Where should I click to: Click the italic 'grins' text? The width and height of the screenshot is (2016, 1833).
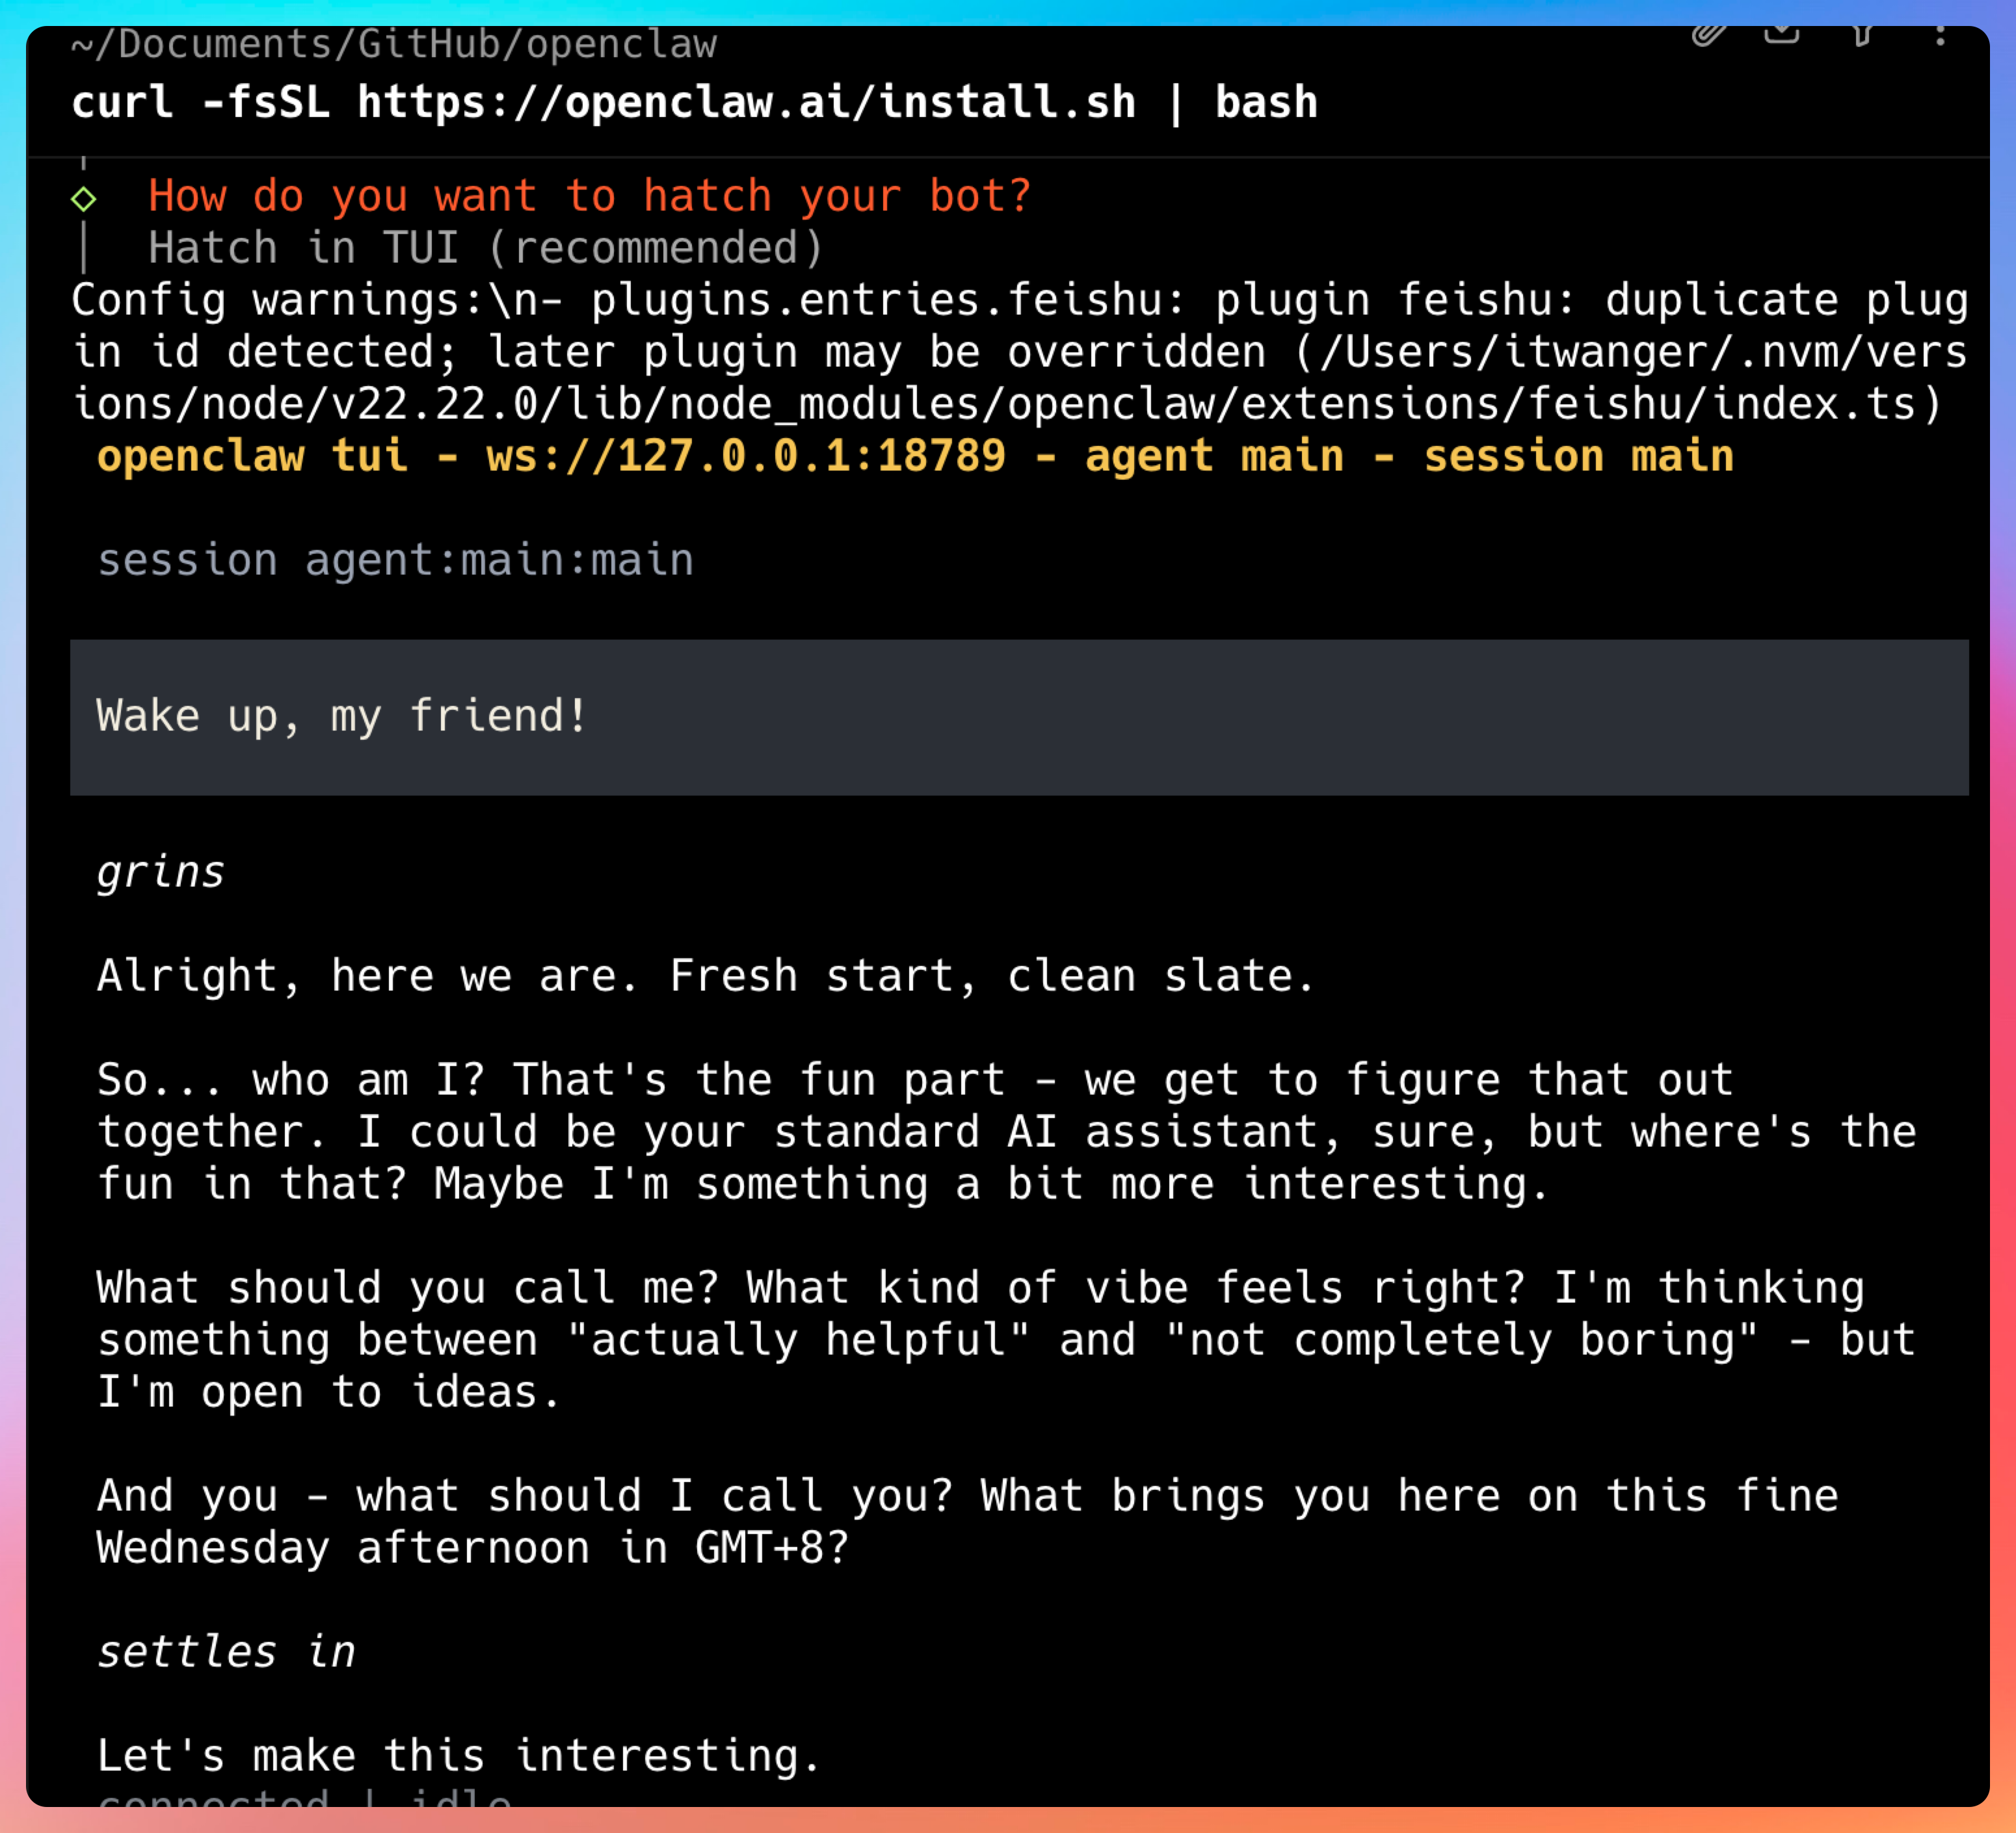160,872
